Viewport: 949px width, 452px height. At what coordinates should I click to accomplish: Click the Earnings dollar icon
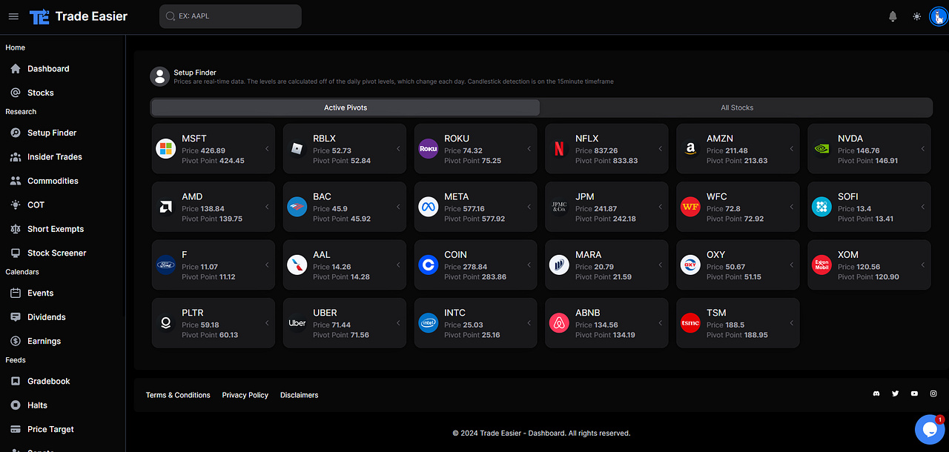[15, 341]
